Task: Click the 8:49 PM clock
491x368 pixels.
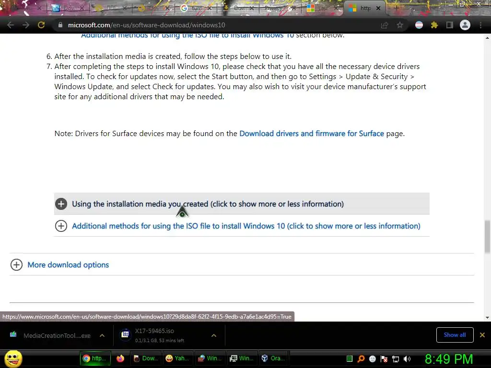Action: coord(449,359)
